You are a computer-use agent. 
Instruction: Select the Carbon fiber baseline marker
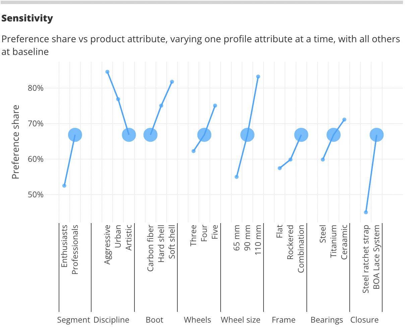[151, 135]
